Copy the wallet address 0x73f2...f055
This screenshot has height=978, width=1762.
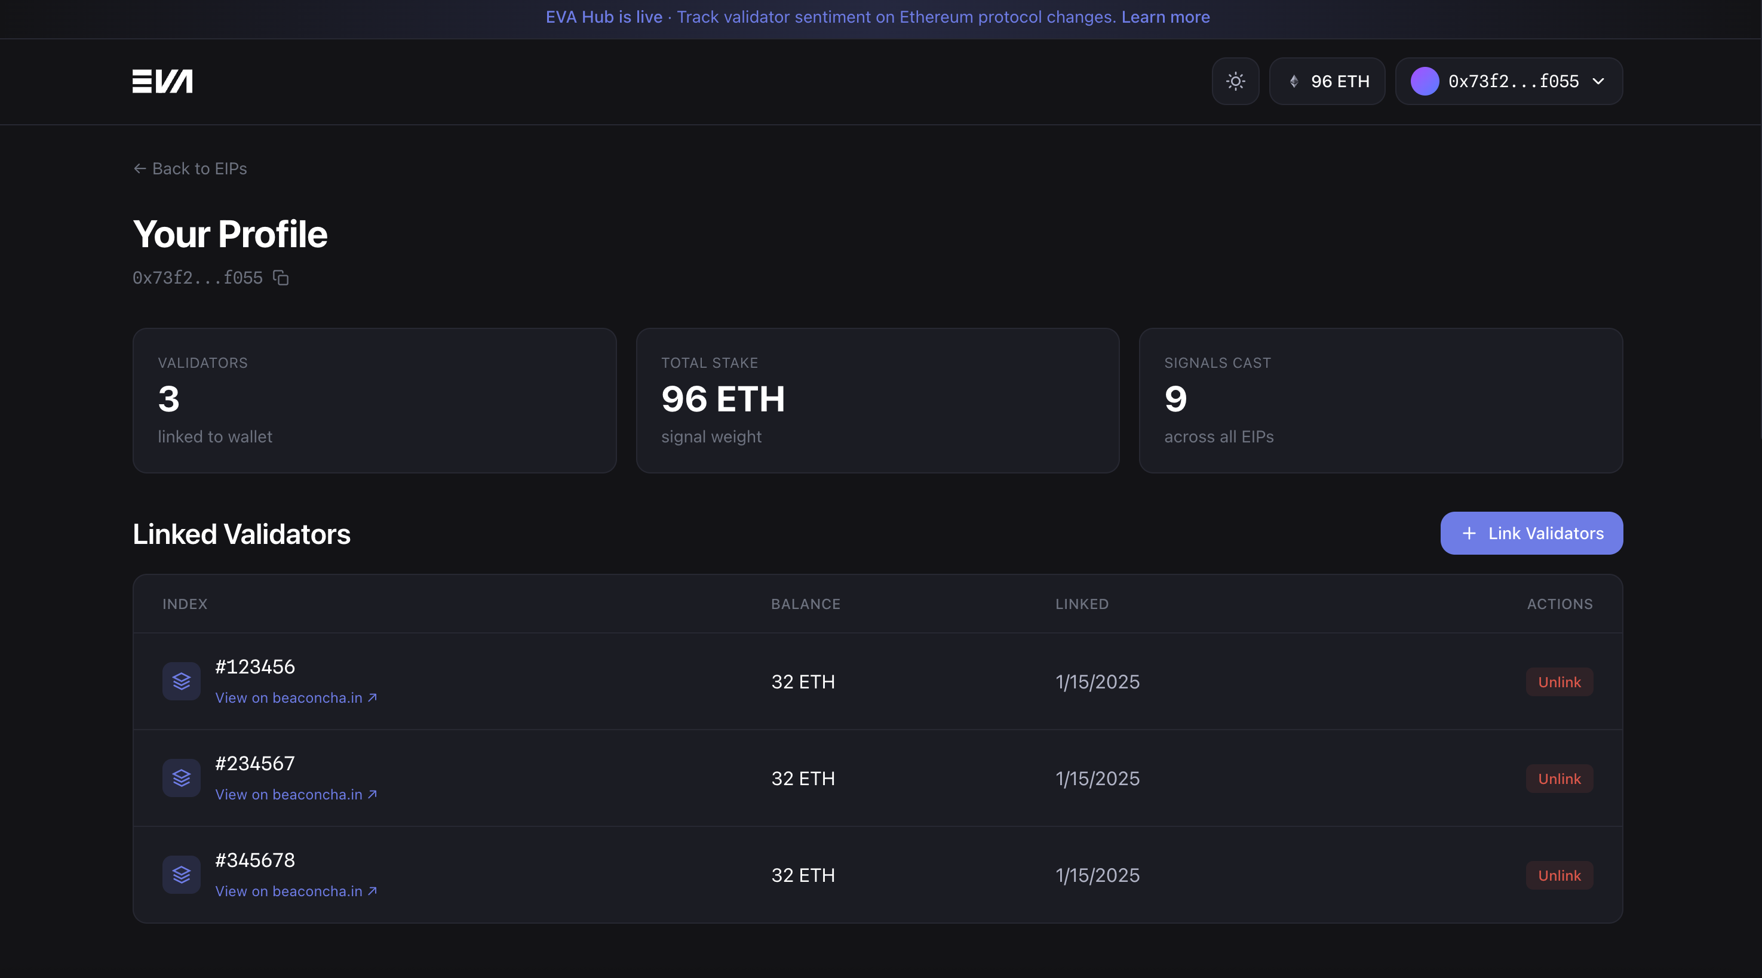pyautogui.click(x=281, y=278)
